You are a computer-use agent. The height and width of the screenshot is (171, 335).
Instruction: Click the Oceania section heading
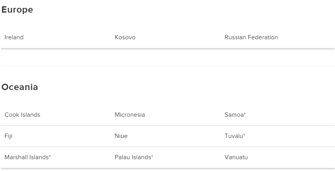(x=20, y=87)
